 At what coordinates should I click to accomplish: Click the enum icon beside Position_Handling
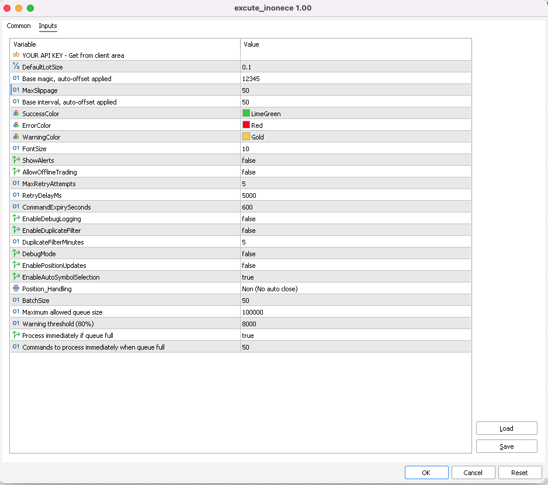pos(16,289)
